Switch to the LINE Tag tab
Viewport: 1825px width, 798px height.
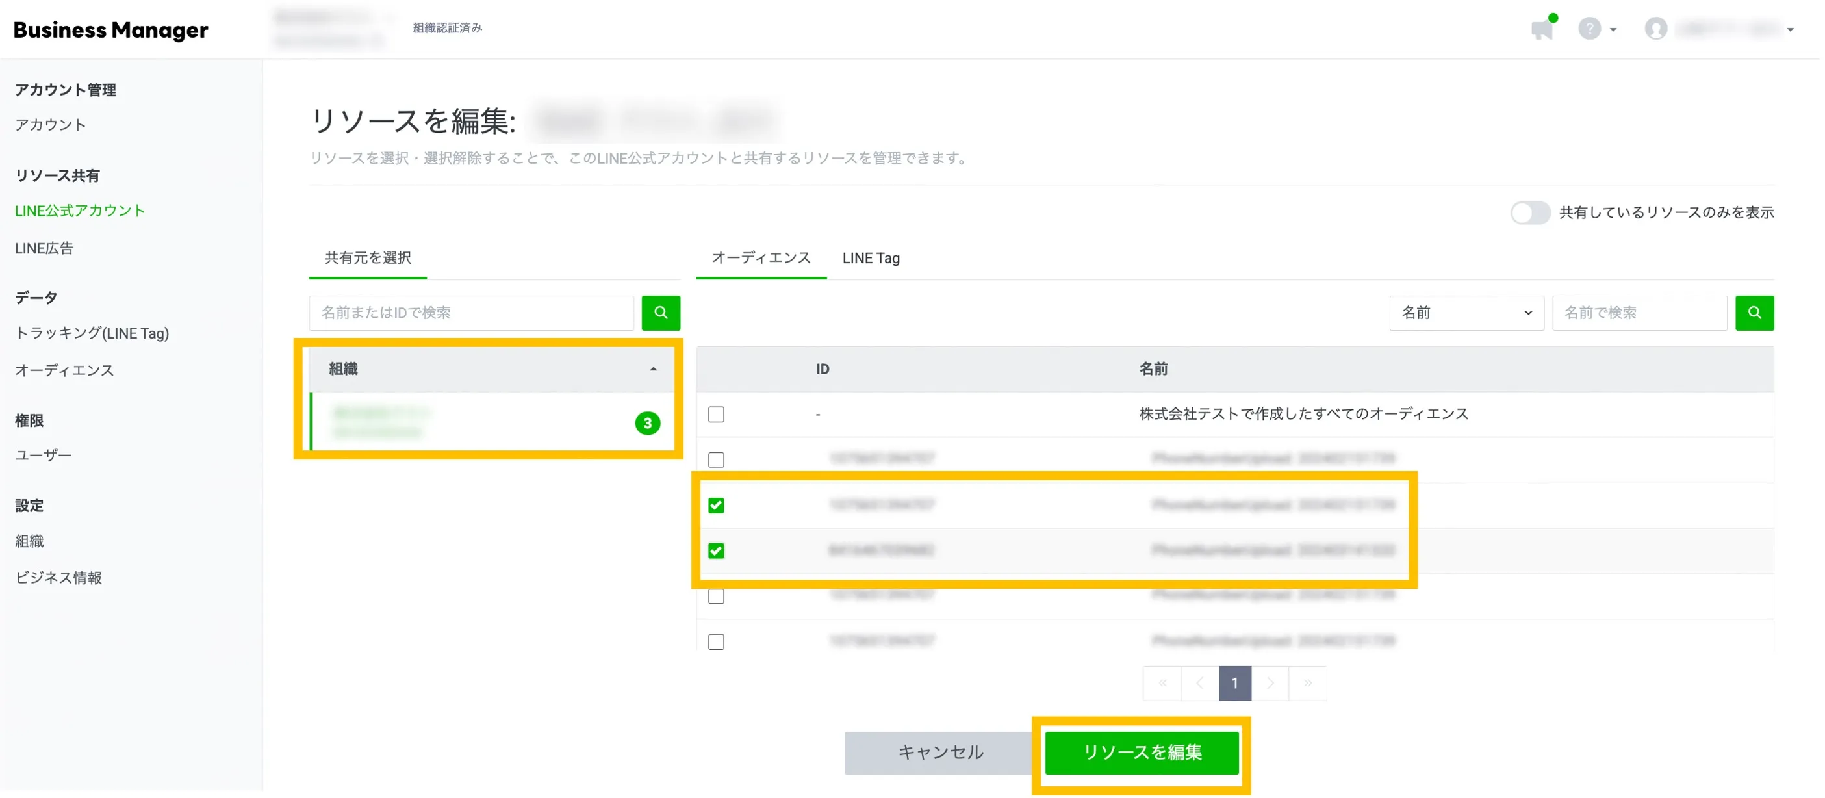click(x=870, y=258)
